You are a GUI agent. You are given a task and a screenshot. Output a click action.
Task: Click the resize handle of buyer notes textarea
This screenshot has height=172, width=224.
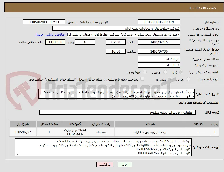point(17,154)
